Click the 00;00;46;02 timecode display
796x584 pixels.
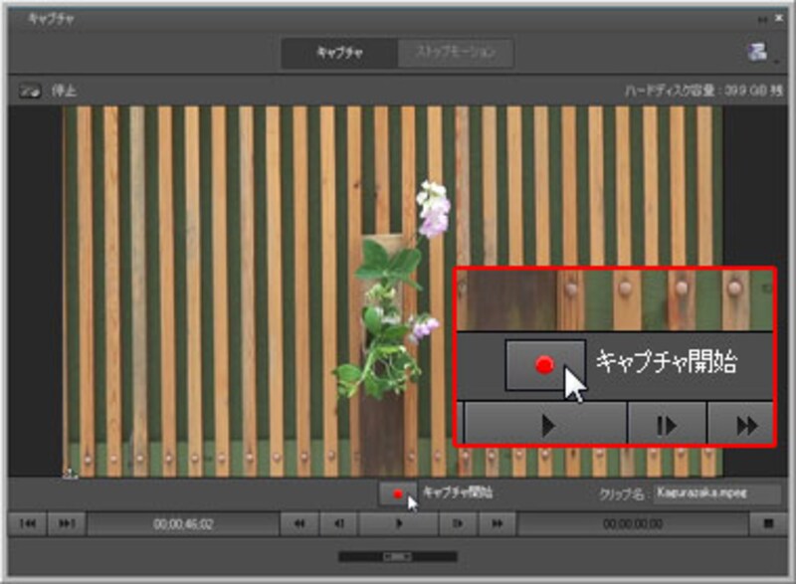click(183, 524)
